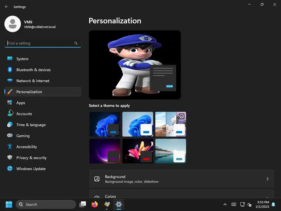The height and width of the screenshot is (211, 281).
Task: Expand Background row chevron
Action: point(267,179)
